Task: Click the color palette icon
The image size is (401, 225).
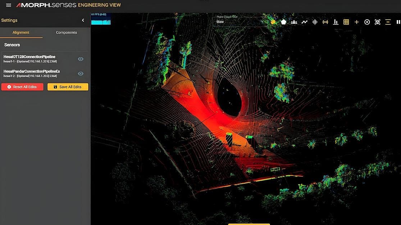Action: click(273, 22)
